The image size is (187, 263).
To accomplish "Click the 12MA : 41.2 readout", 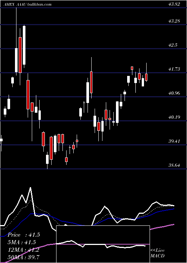I will click(24, 250).
